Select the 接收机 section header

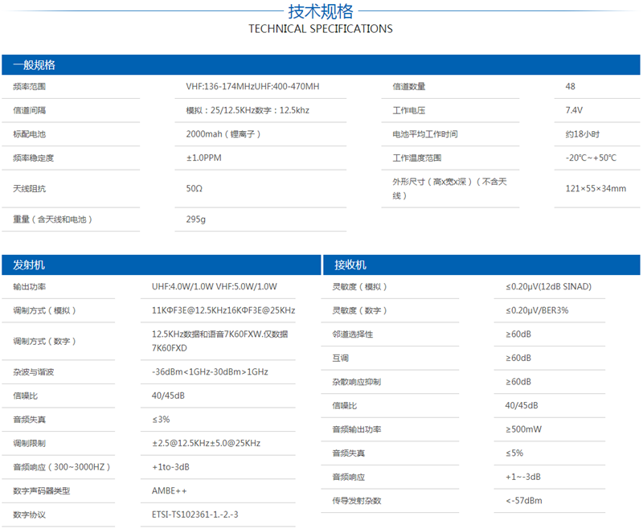pos(481,265)
